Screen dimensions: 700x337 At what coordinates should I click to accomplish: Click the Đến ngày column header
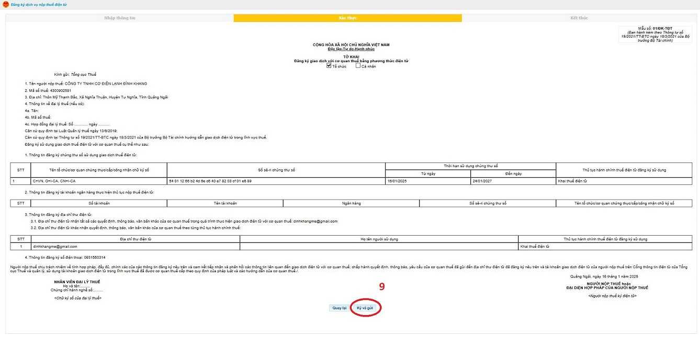click(x=513, y=173)
